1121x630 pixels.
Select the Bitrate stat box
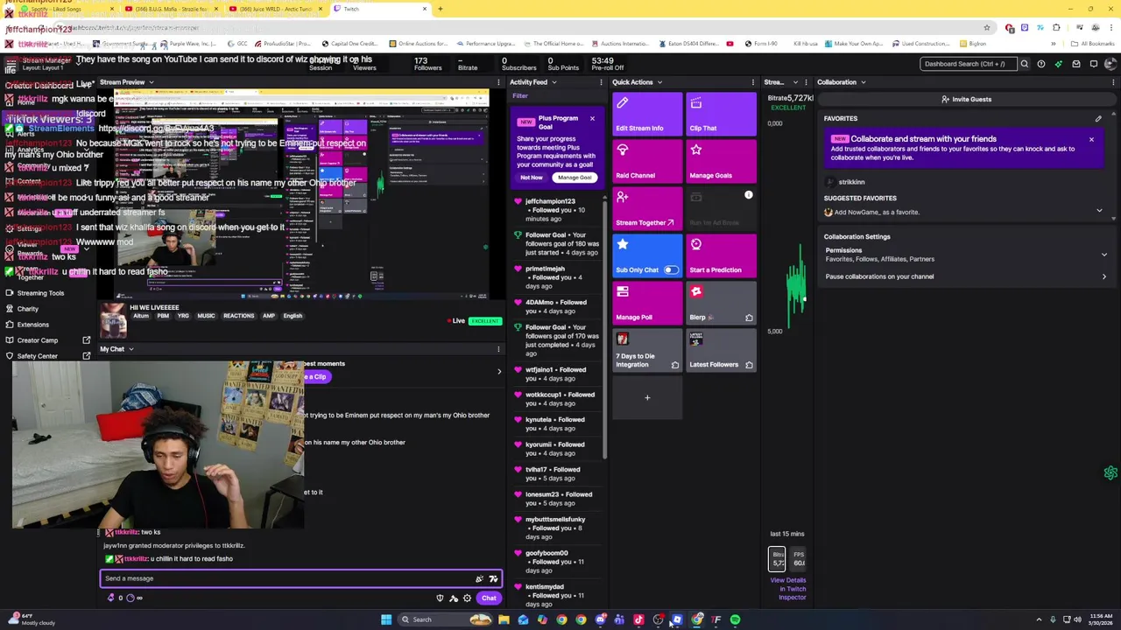(x=777, y=558)
